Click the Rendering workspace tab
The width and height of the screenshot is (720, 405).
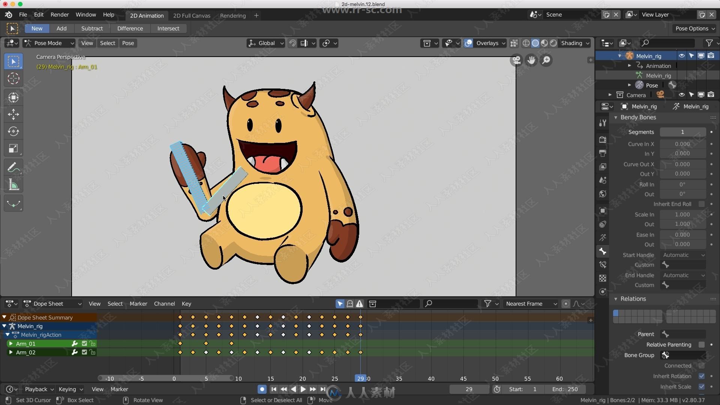[x=232, y=15]
